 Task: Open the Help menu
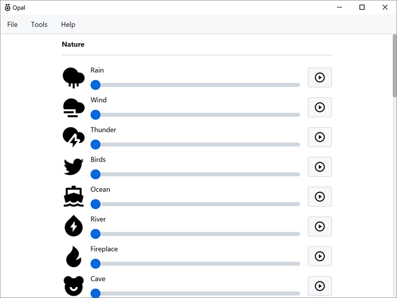68,24
